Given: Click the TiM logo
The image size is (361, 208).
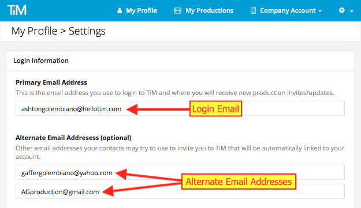Looking at the screenshot, I should 17,10.
